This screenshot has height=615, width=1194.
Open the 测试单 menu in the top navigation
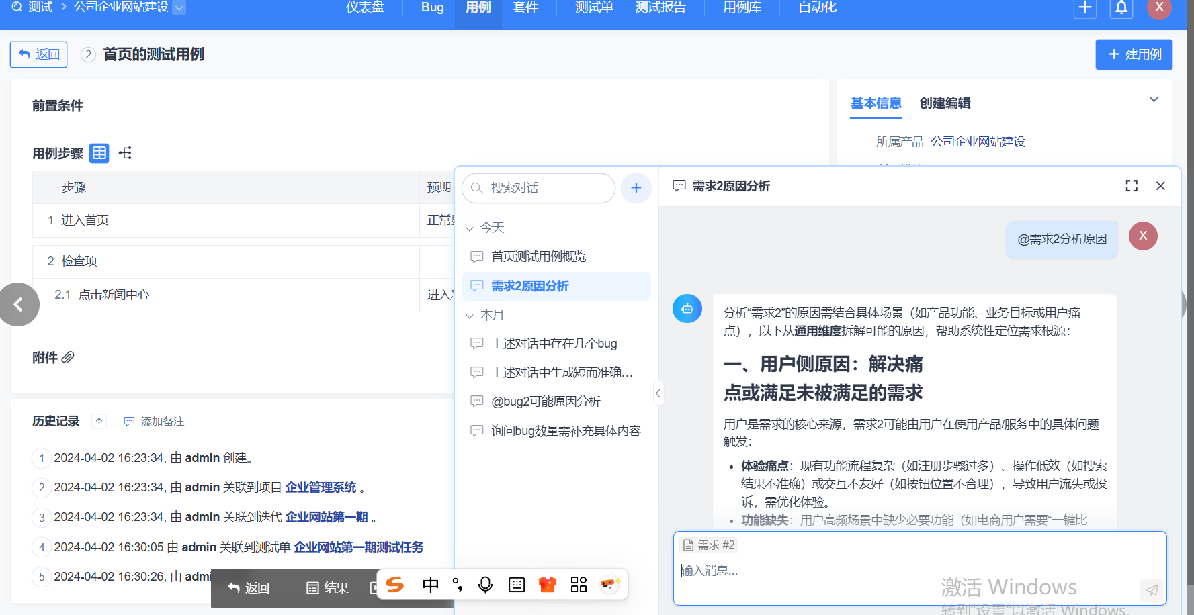coord(594,8)
